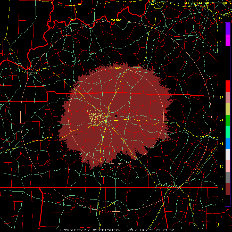This screenshot has height=232, width=232.
Task: Click the "HA" legend label
Action: coord(221,86)
